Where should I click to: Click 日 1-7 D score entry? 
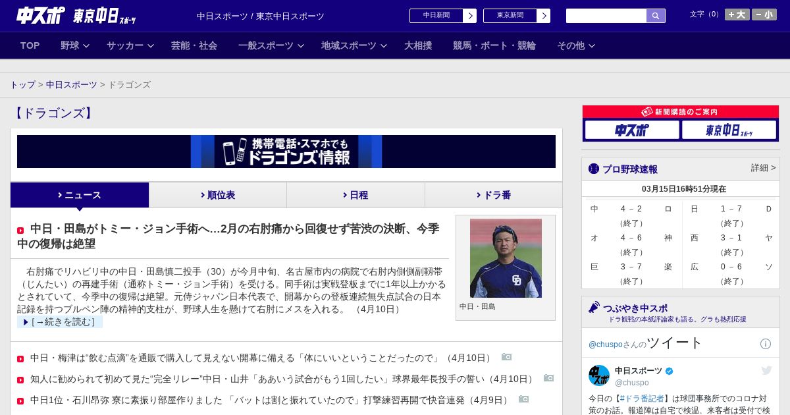(x=731, y=215)
